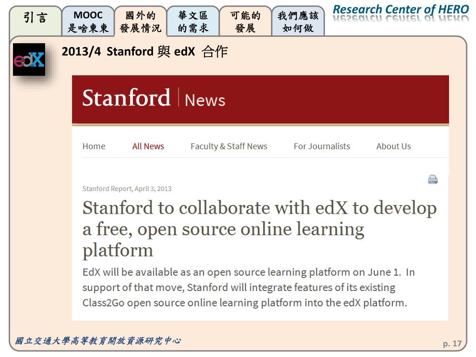Select the 國外的發展情況 tab
Viewport: 476px width, 357px height.
click(x=140, y=21)
